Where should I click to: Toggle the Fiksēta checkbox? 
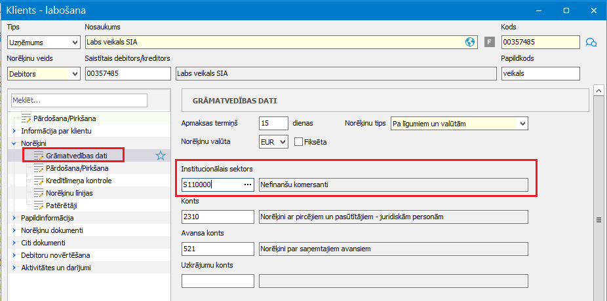point(298,142)
